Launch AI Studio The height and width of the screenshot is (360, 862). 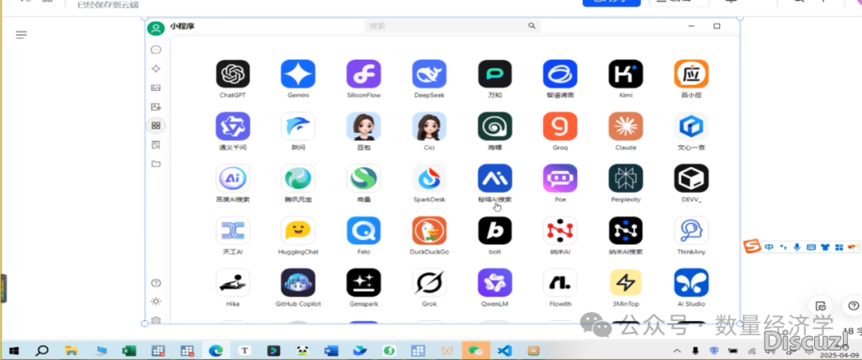click(691, 283)
